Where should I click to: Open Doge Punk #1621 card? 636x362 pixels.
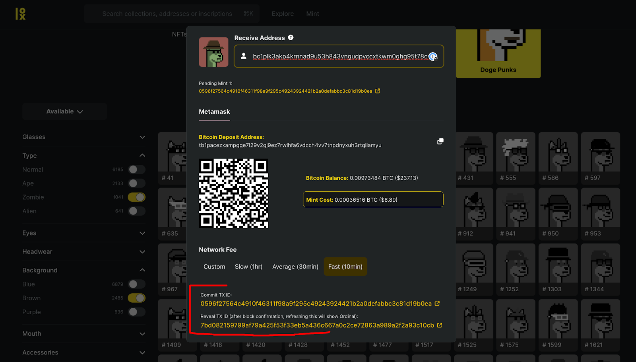point(601,325)
